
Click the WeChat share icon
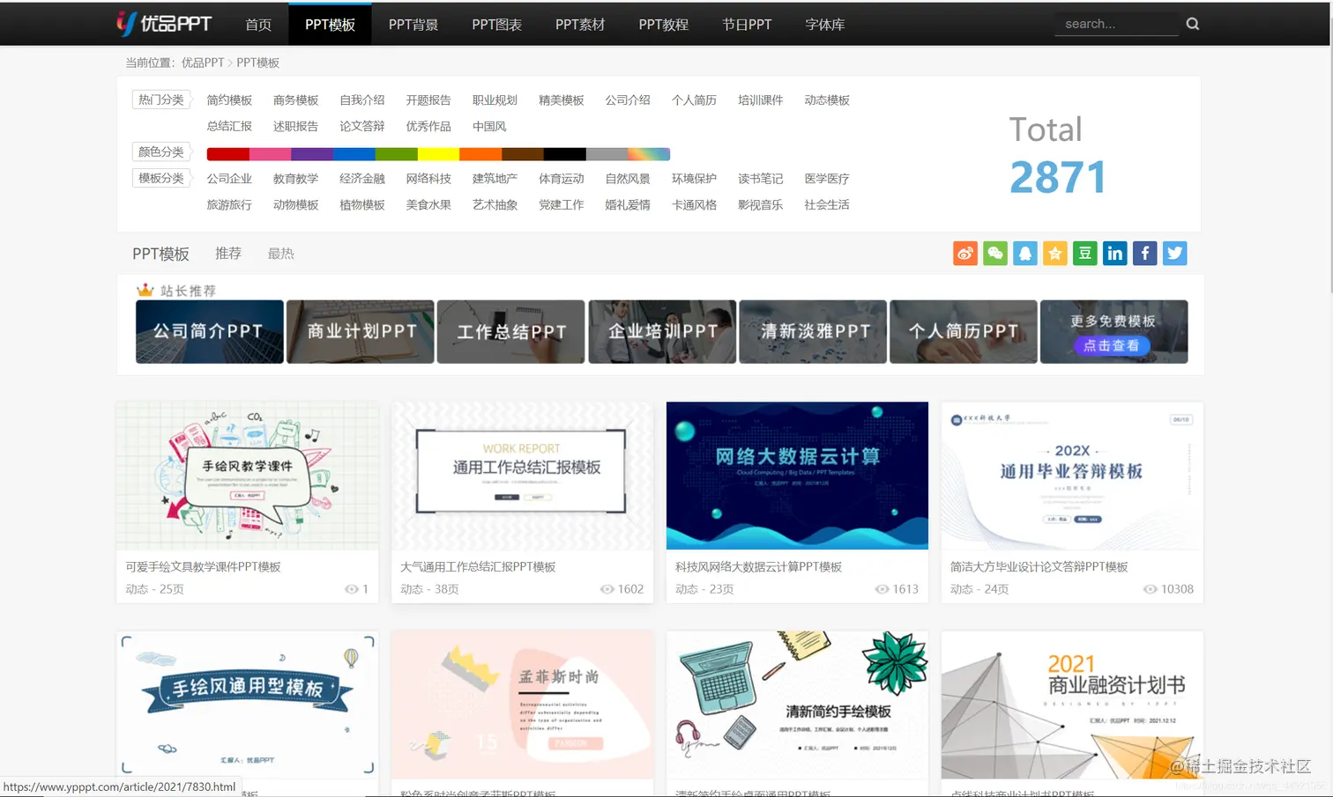(x=994, y=253)
